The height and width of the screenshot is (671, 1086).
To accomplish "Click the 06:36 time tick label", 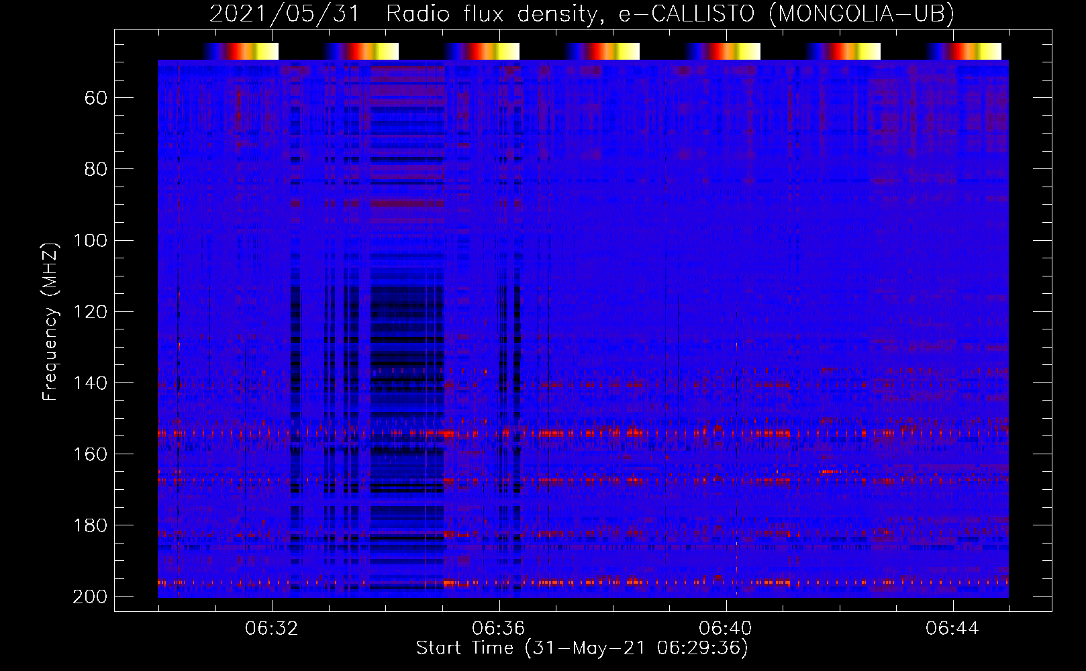I will 499,629.
